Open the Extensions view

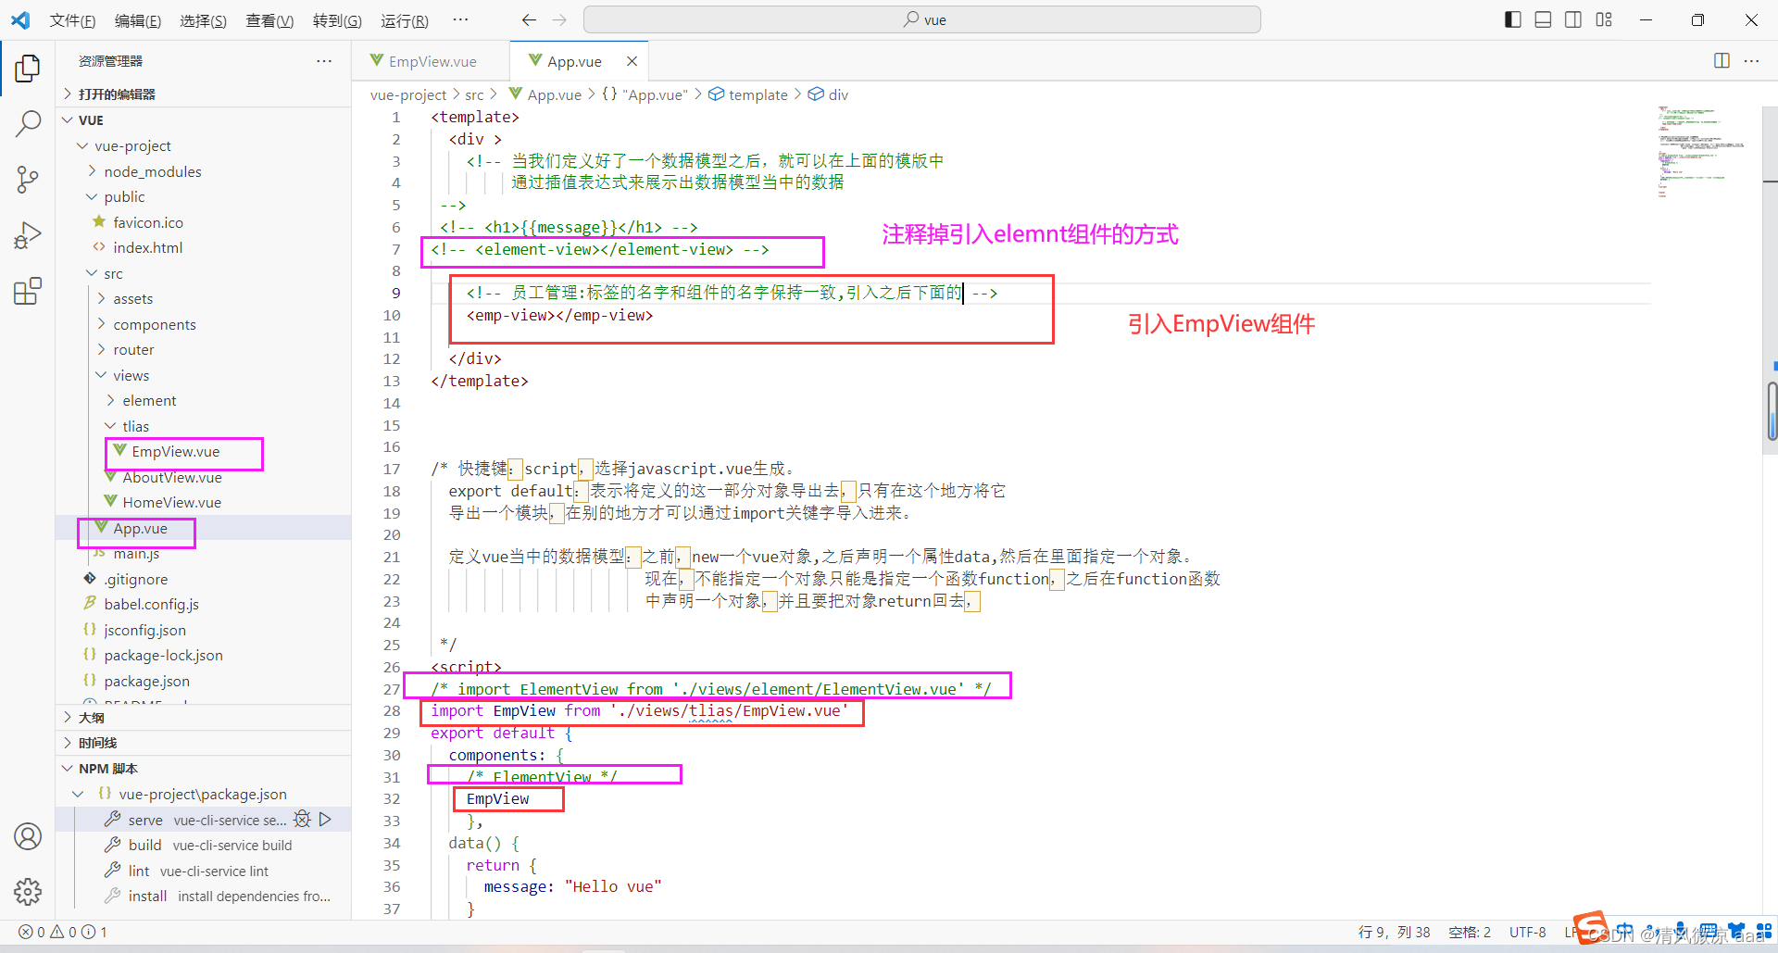[28, 291]
